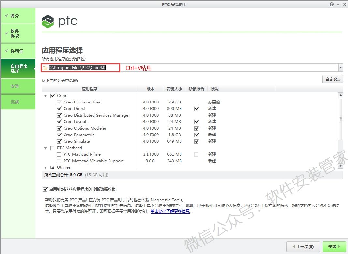
Task: Go to the 简介 step in sidebar
Action: [18, 16]
